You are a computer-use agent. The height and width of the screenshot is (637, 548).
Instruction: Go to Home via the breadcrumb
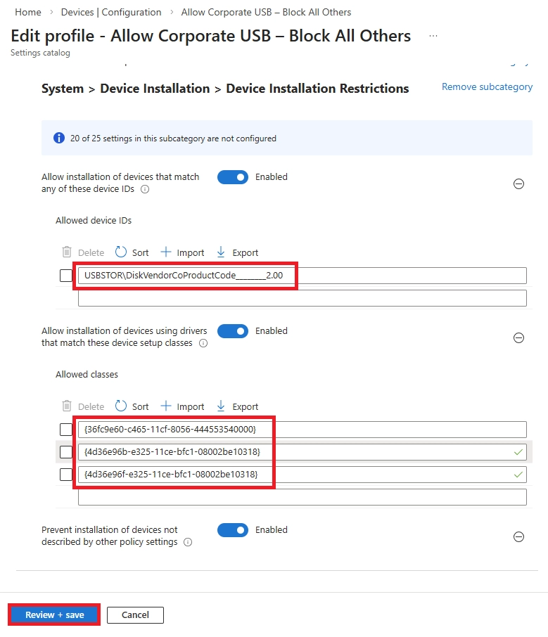coord(27,12)
